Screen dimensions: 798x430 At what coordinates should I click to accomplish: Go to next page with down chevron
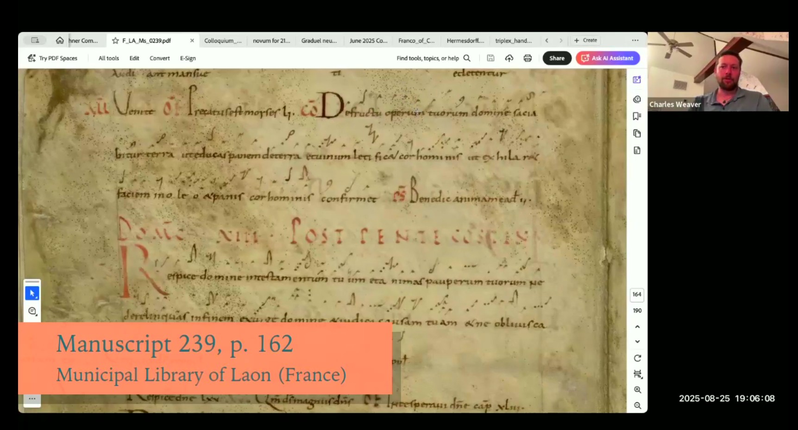tap(637, 342)
